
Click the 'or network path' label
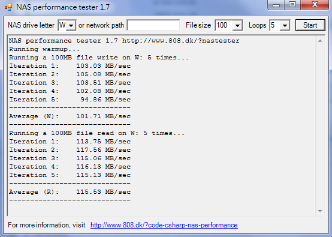tap(101, 25)
